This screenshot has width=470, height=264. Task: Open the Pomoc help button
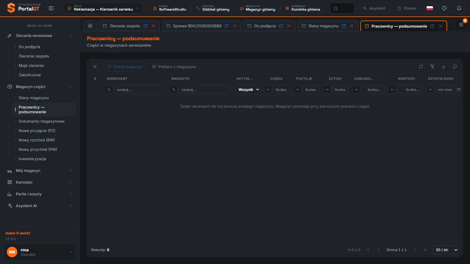point(407,8)
